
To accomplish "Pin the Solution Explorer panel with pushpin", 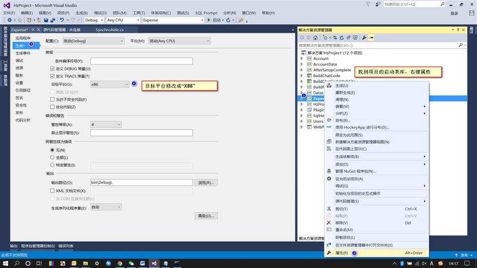I will pos(458,30).
